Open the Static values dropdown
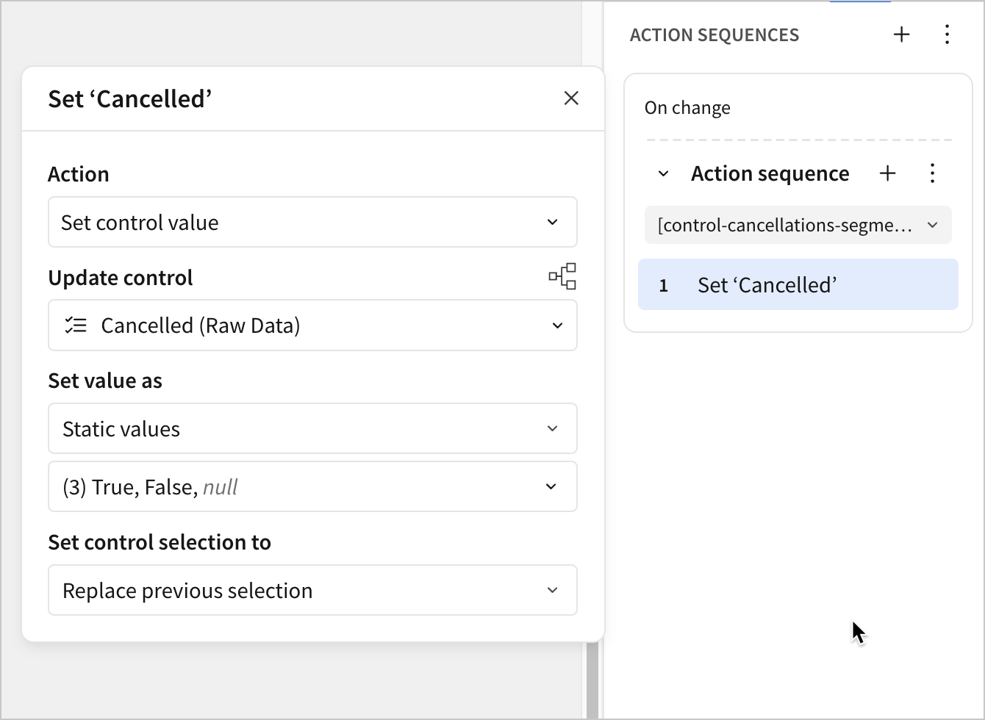The width and height of the screenshot is (985, 720). [x=312, y=429]
